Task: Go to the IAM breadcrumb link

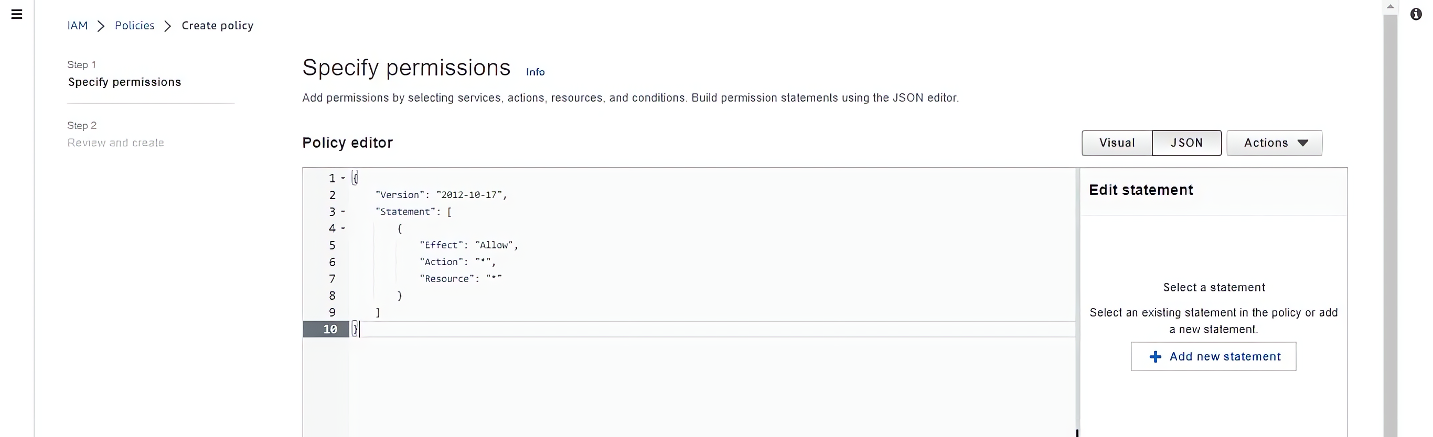Action: pos(77,26)
